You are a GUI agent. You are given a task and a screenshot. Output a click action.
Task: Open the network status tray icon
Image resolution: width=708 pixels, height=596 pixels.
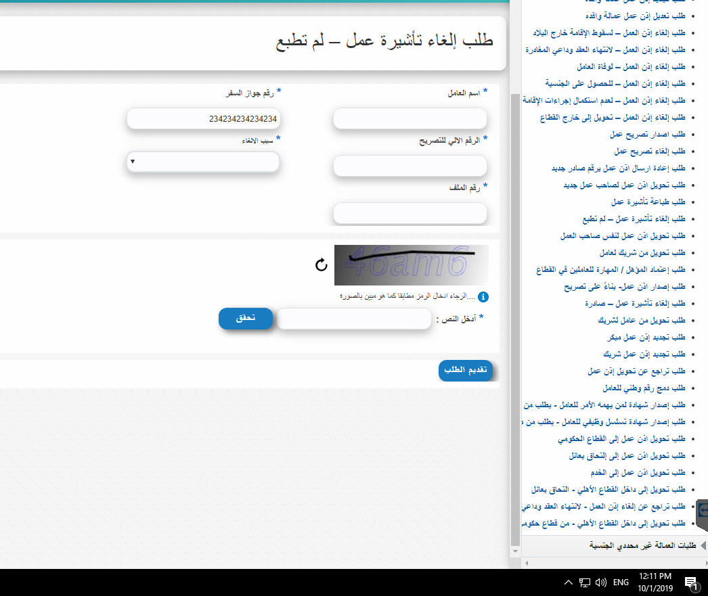click(585, 582)
